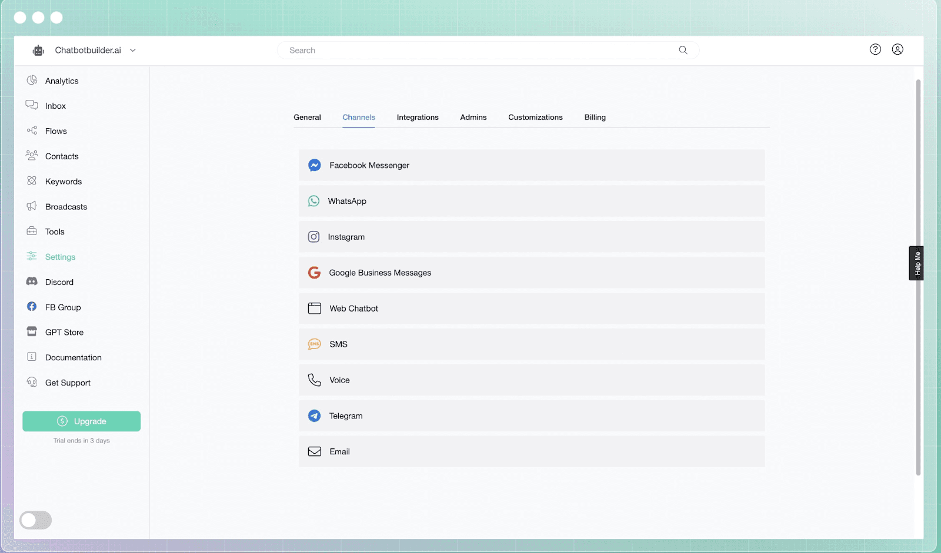The height and width of the screenshot is (553, 941).
Task: Open the Integrations tab
Action: pos(418,118)
